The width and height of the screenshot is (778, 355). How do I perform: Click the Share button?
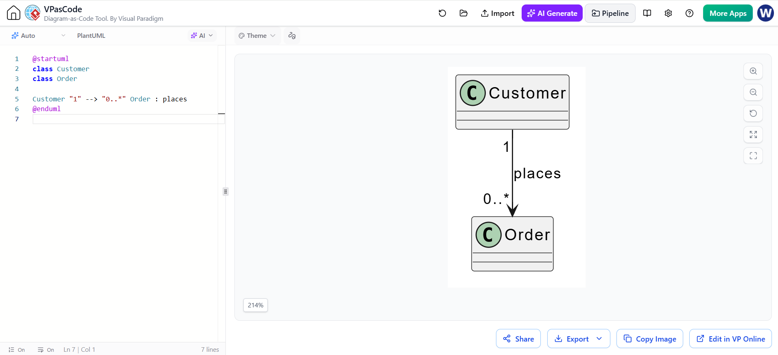pos(518,339)
